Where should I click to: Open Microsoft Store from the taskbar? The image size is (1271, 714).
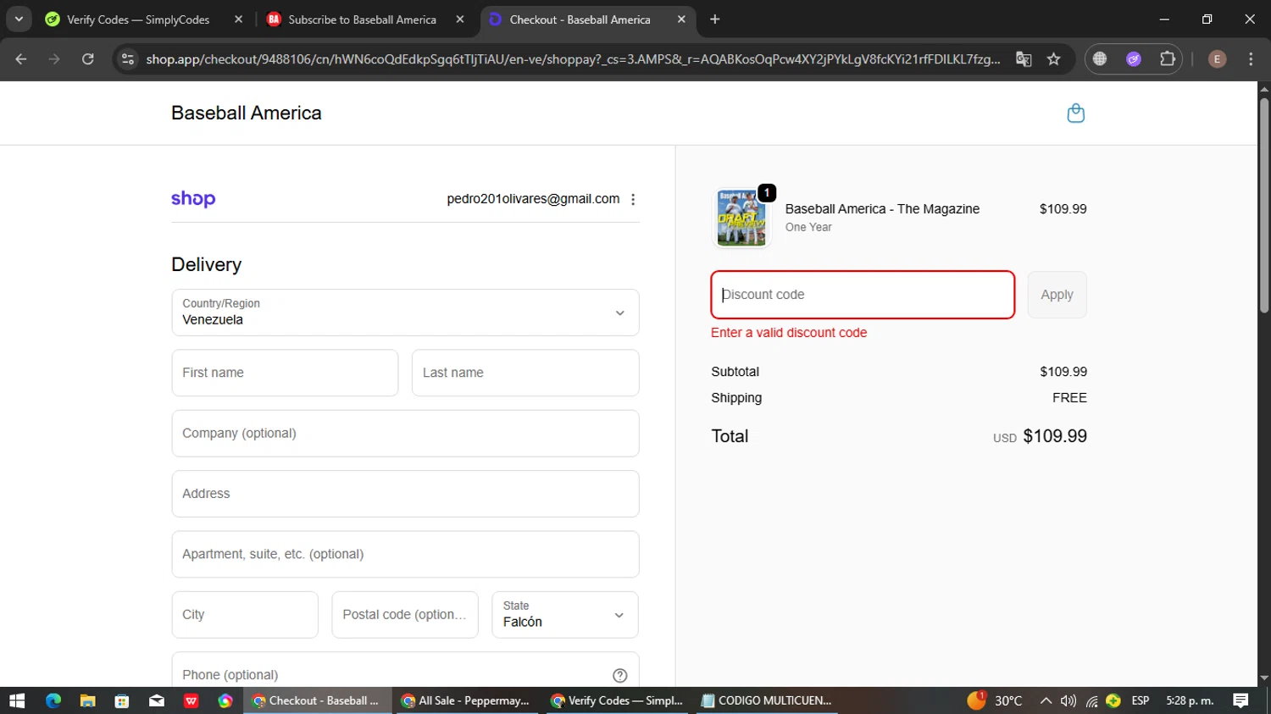coord(122,700)
